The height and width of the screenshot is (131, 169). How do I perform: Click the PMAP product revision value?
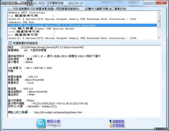pos(32,95)
